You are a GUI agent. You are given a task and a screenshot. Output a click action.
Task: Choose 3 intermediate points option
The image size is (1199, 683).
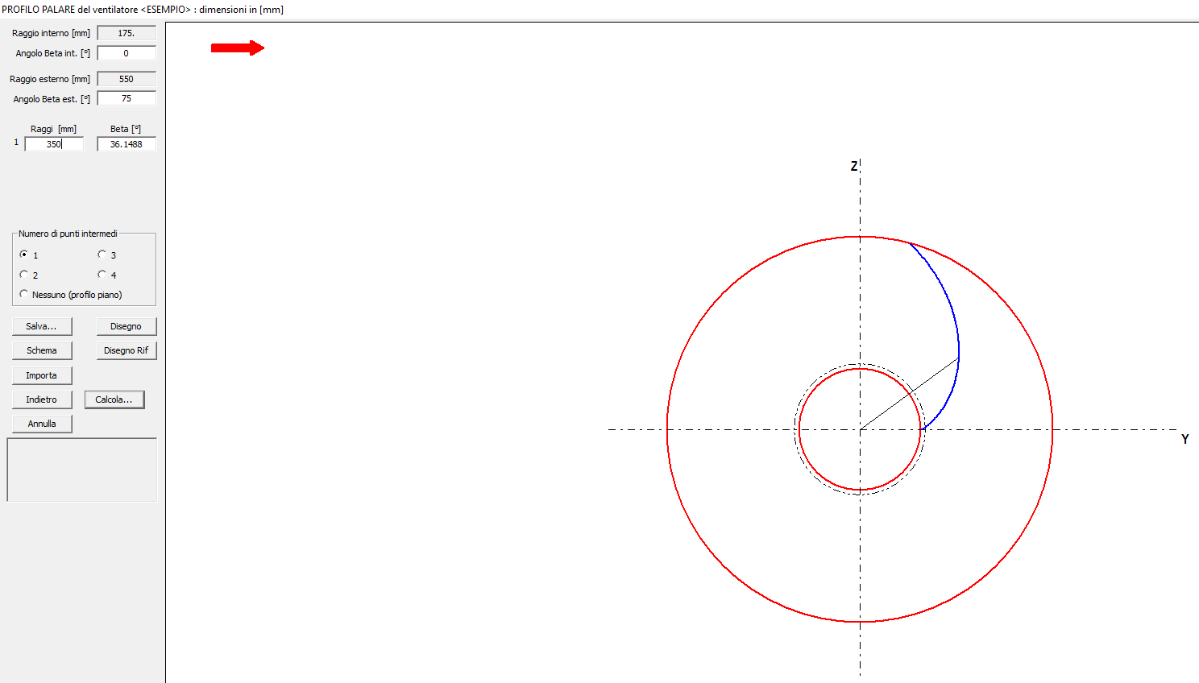click(x=102, y=255)
